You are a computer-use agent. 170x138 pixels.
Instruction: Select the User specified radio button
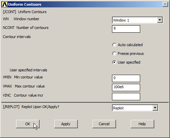(114, 62)
